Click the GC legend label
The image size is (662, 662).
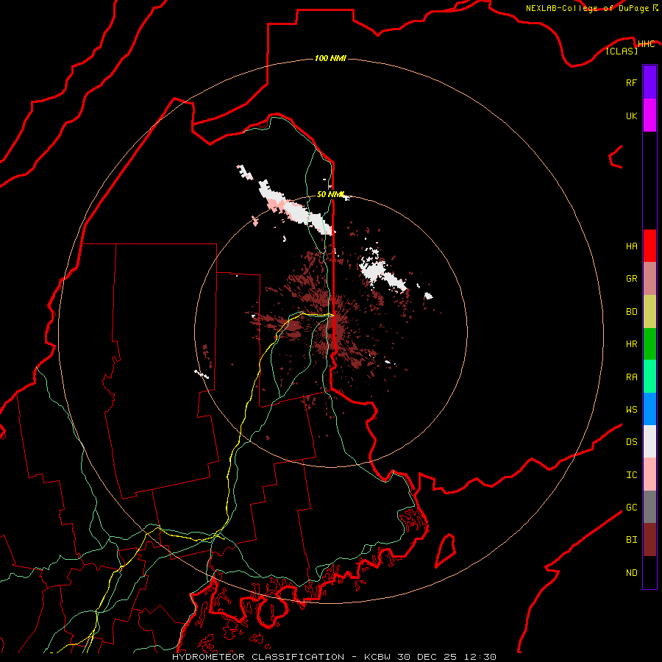coord(631,507)
